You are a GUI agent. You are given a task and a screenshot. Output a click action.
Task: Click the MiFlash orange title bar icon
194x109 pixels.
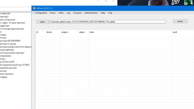click(x=34, y=8)
